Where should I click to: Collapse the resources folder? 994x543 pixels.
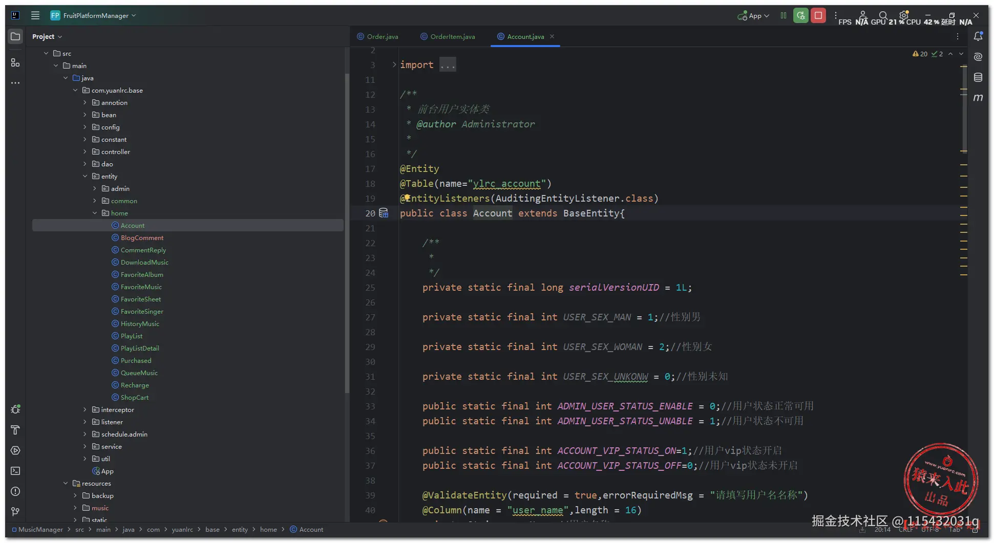pyautogui.click(x=66, y=483)
